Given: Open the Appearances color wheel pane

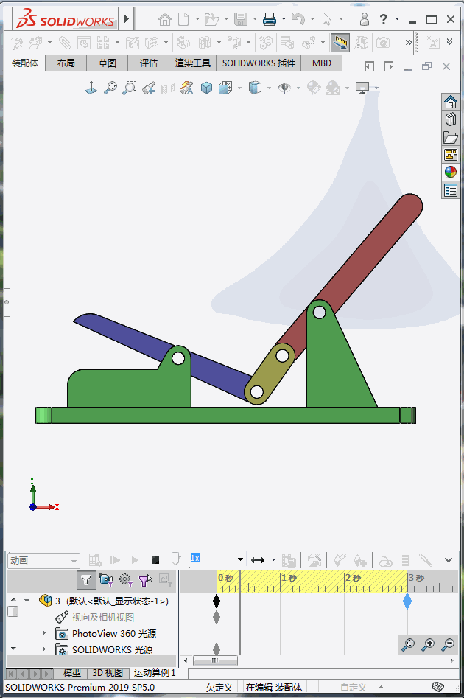Looking at the screenshot, I should pyautogui.click(x=450, y=172).
